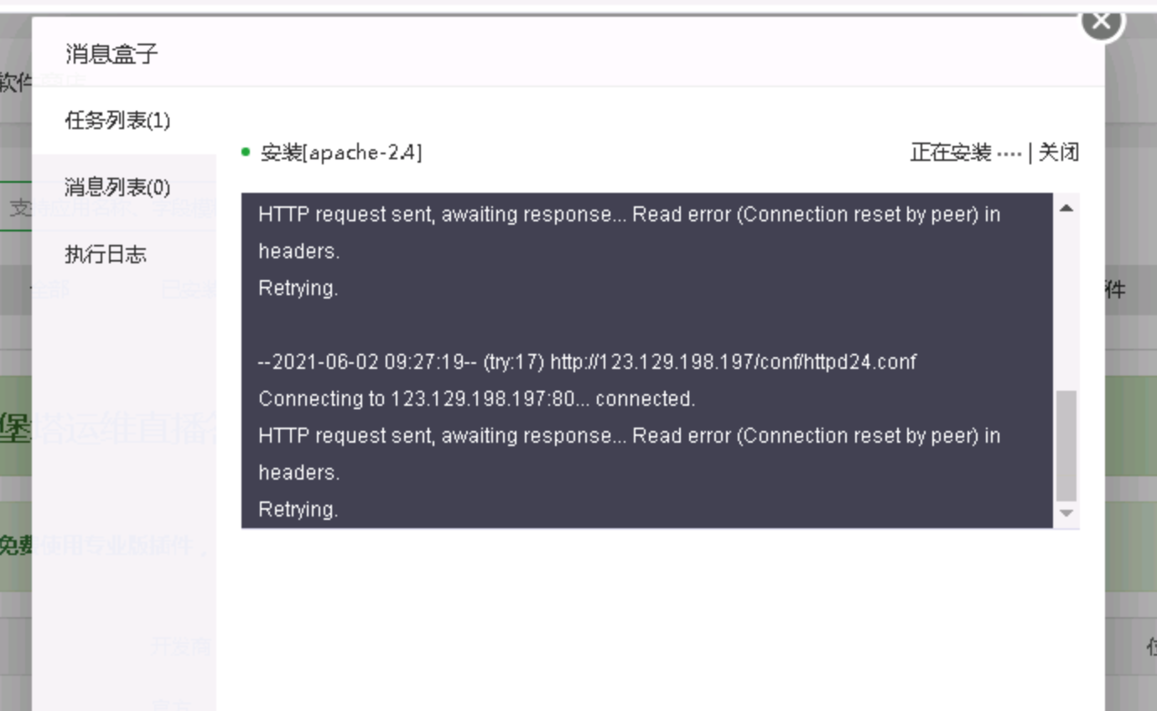
Task: Close the 消息盒子 dialog with the X icon
Action: 1102,21
